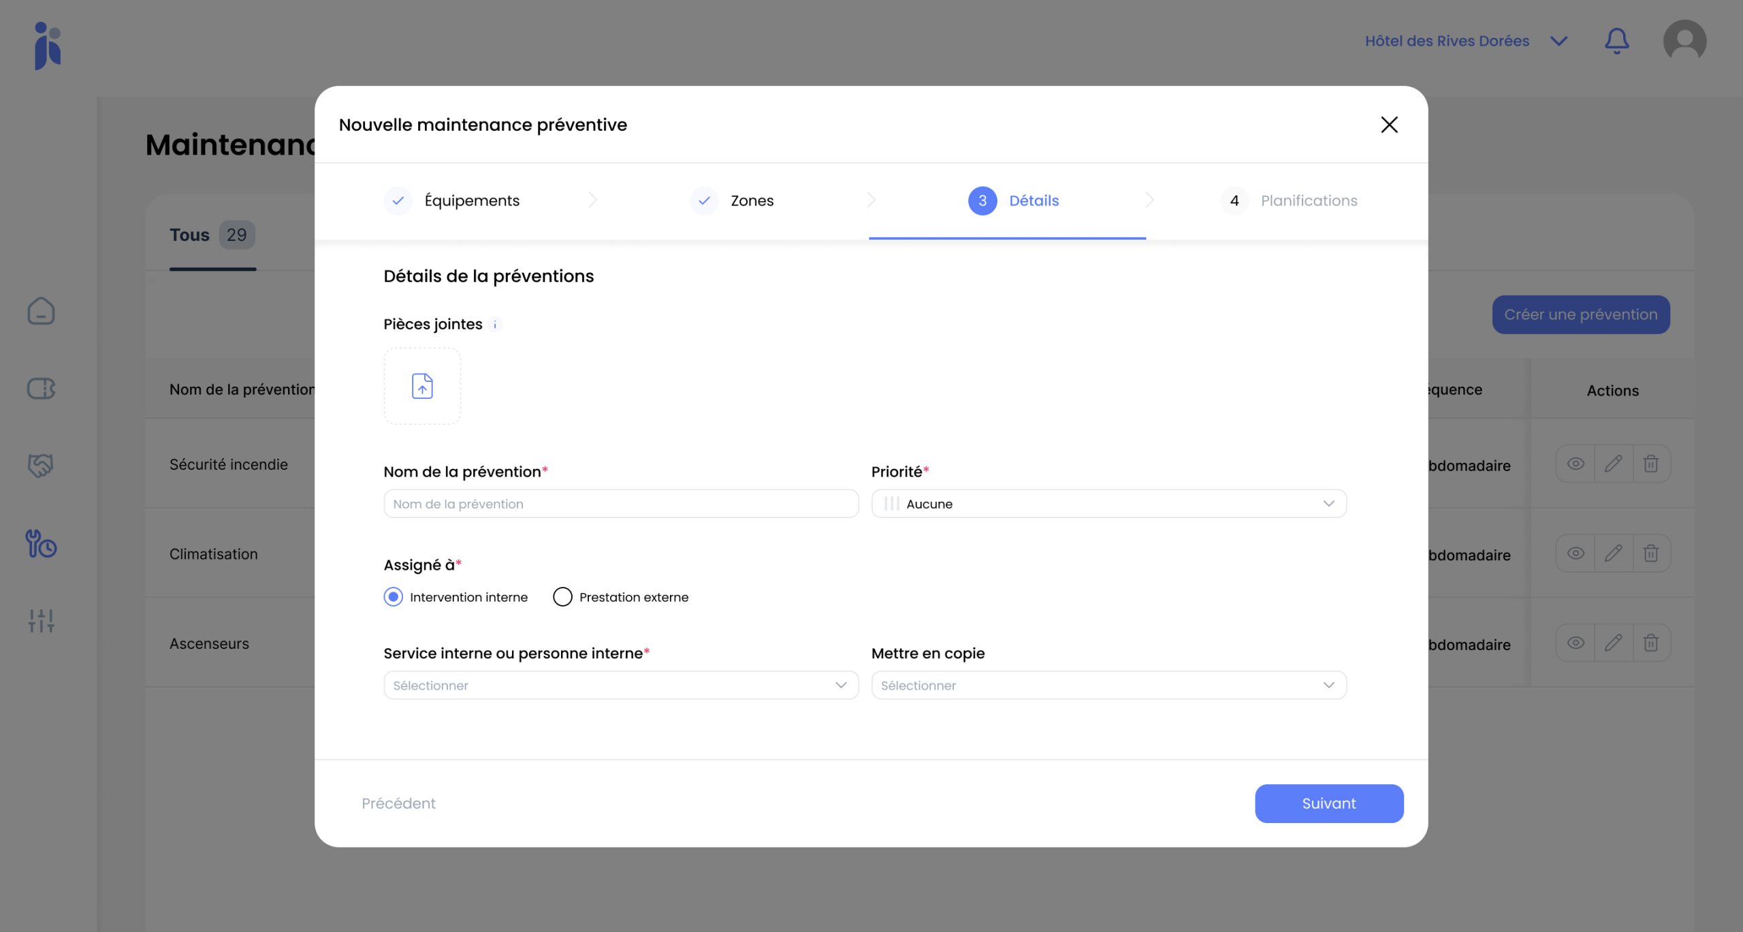
Task: Click the file upload icon under Pièces jointes
Action: tap(422, 386)
